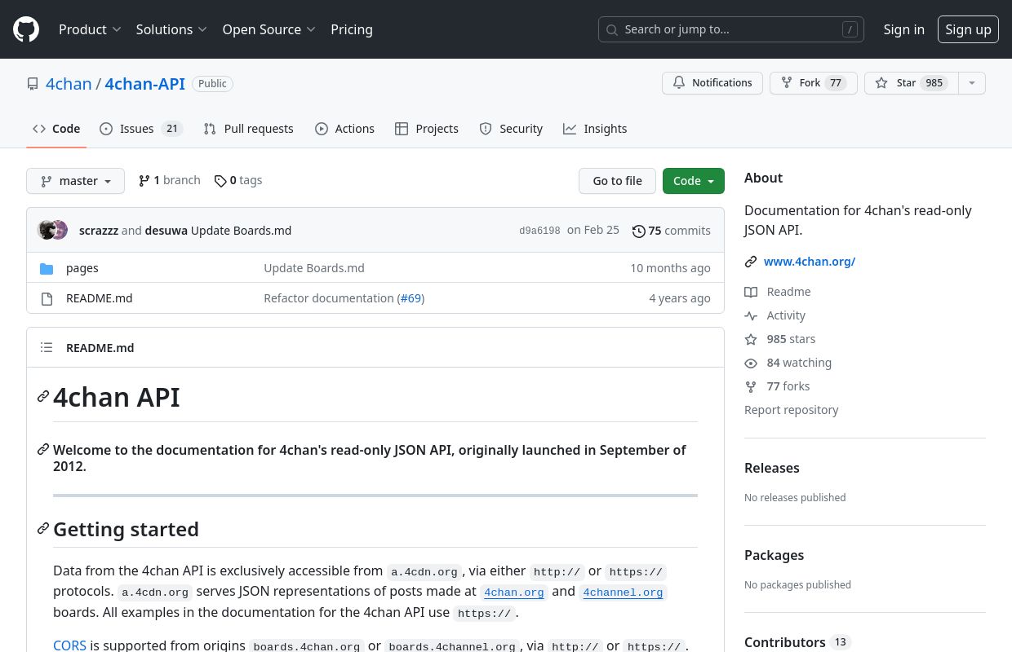The height and width of the screenshot is (652, 1012).
Task: Open the README table of contents icon
Action: click(47, 347)
